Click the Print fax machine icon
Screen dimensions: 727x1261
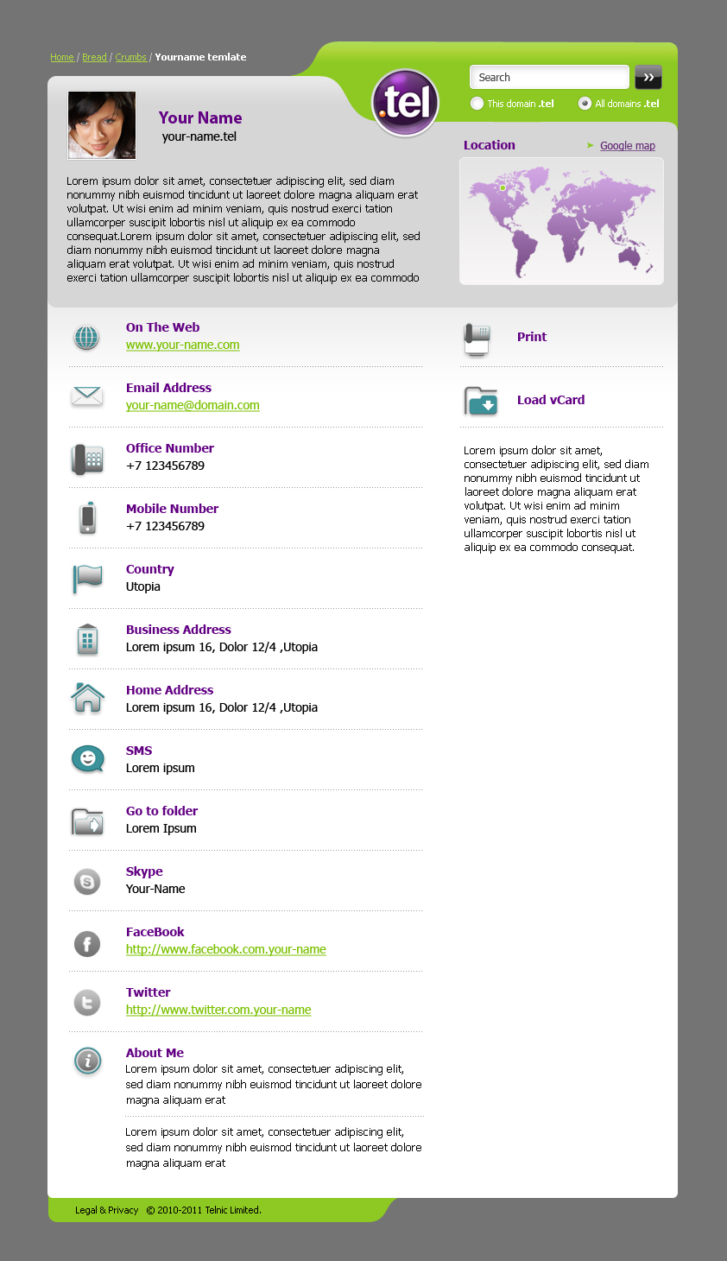(477, 339)
